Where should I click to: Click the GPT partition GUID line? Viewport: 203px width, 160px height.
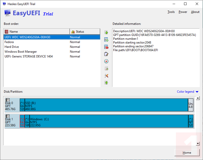[155, 35]
